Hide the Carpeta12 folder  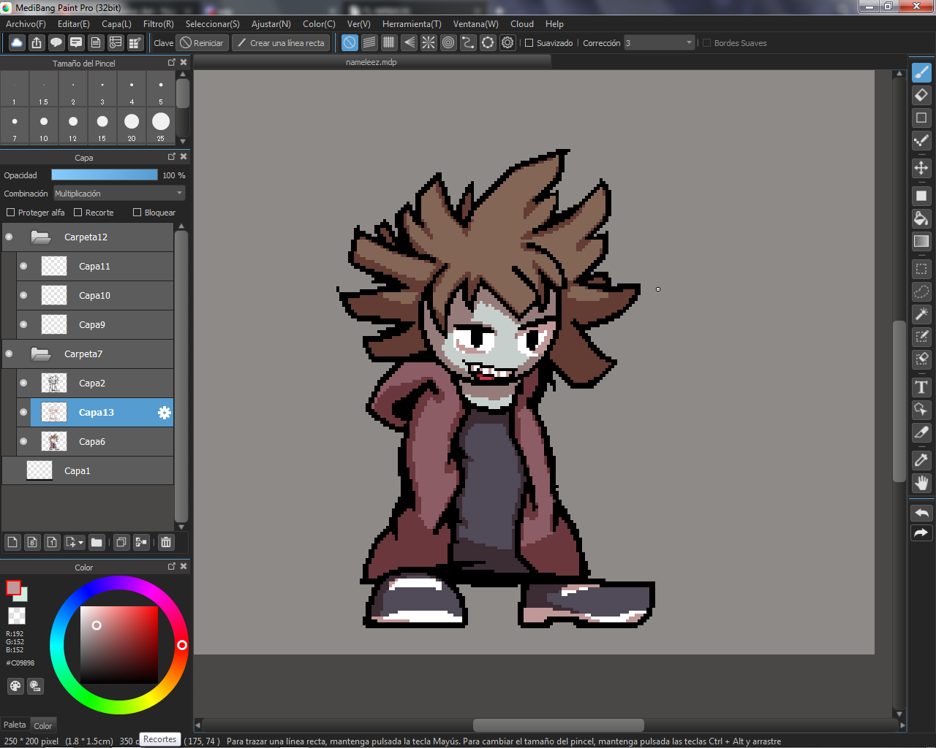pos(9,237)
